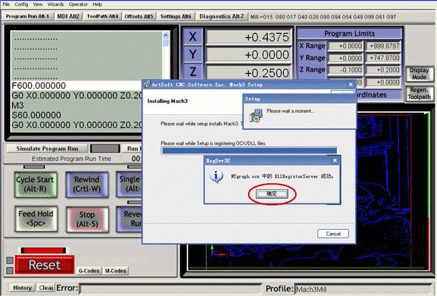This screenshot has height=296, width=437.
Task: Click the Reset status red indicator bar
Action: click(43, 250)
